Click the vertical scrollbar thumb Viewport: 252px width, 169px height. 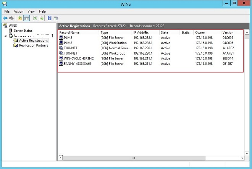click(x=247, y=37)
